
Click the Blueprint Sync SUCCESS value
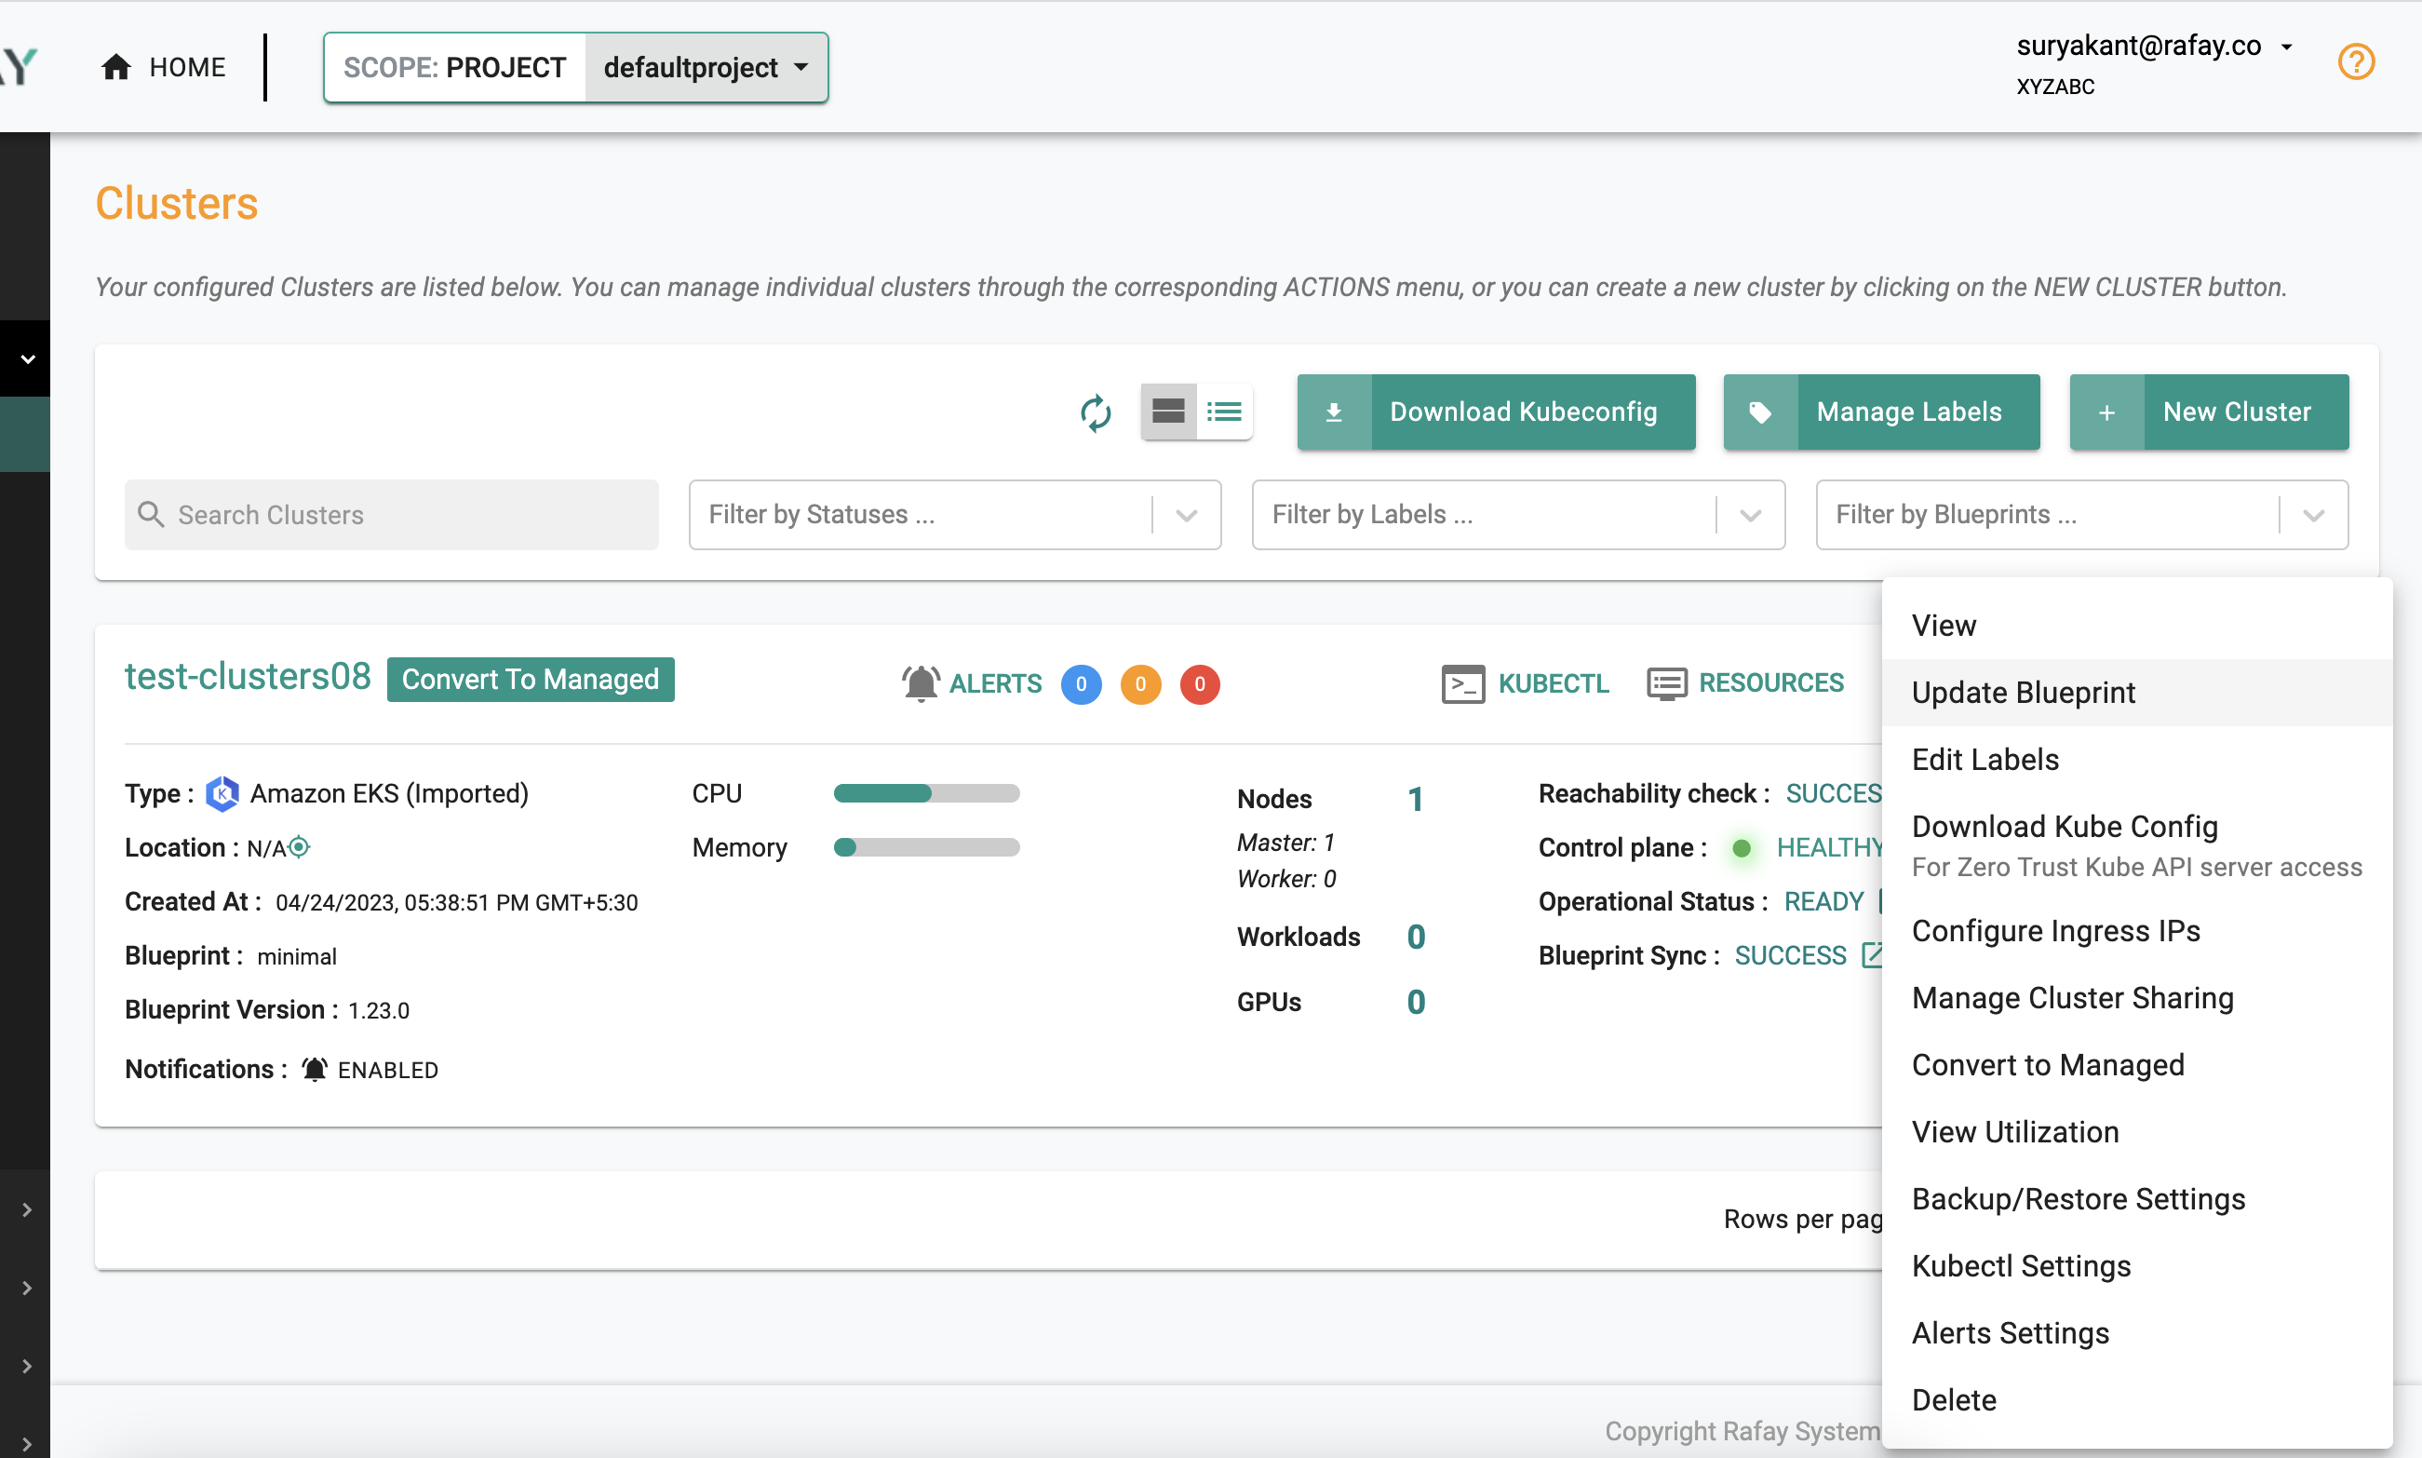tap(1791, 956)
